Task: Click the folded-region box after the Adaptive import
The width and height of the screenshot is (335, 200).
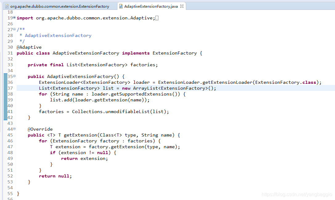Action: pyautogui.click(x=157, y=18)
